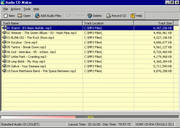This screenshot has width=180, height=128.
Task: Start burning with the Record CD icon
Action: click(108, 16)
